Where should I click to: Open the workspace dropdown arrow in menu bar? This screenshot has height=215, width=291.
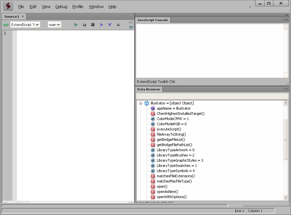coord(250,7)
